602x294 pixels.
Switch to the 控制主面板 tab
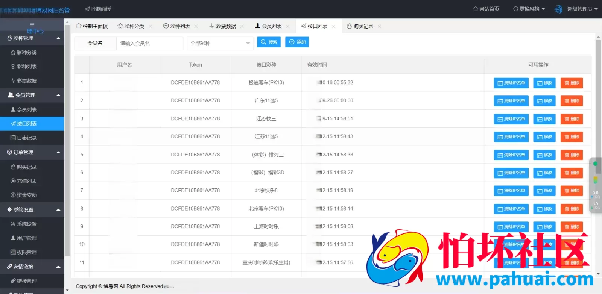pyautogui.click(x=92, y=26)
